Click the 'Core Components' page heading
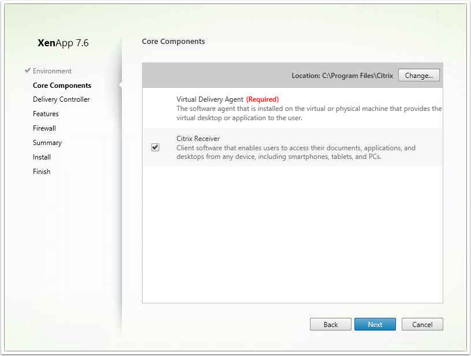Image resolution: width=471 pixels, height=356 pixels. pyautogui.click(x=173, y=42)
